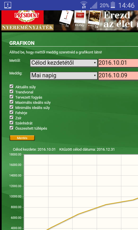Tap the notification alert icon in status bar
This screenshot has width=138, height=230.
pos(8,5)
